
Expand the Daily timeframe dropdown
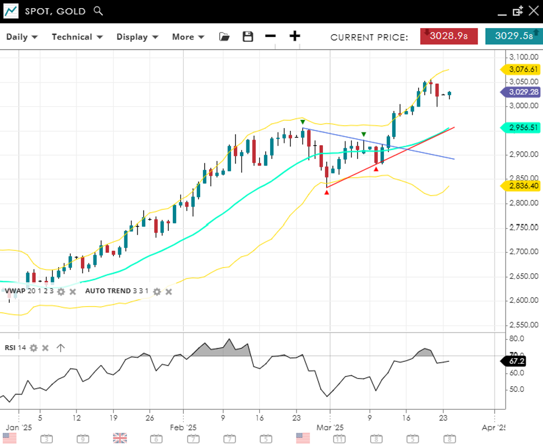(x=22, y=37)
